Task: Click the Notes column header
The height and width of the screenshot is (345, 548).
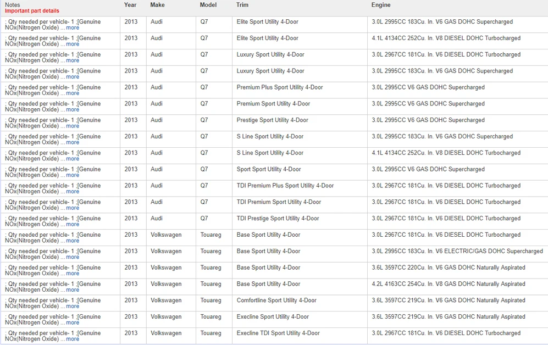Action: pos(12,5)
